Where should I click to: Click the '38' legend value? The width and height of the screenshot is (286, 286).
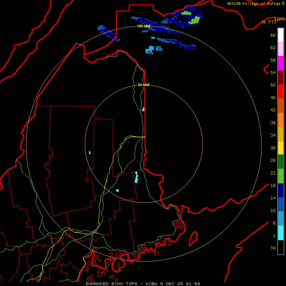point(273,123)
